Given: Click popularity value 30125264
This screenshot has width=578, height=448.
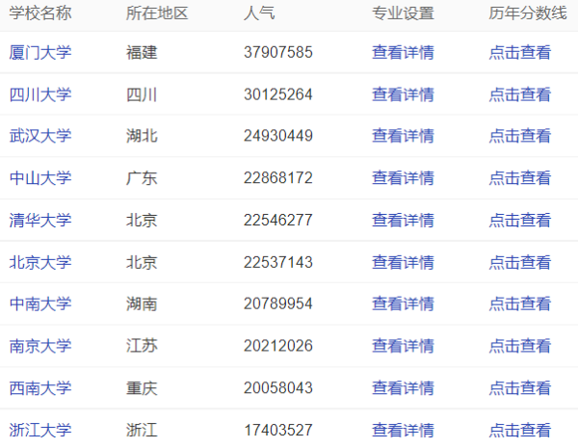Looking at the screenshot, I should tap(278, 94).
